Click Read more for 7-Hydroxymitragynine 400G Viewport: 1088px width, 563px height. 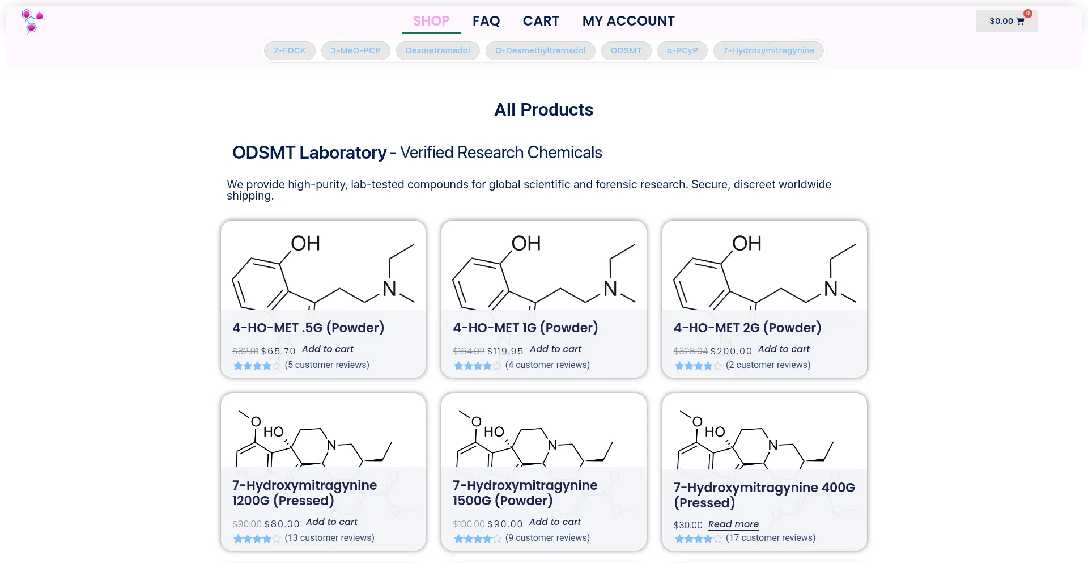coord(733,524)
